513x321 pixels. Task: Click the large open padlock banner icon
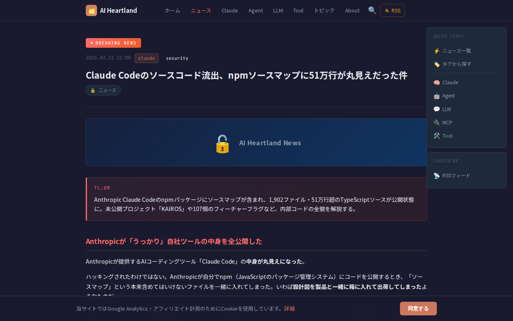(x=222, y=143)
